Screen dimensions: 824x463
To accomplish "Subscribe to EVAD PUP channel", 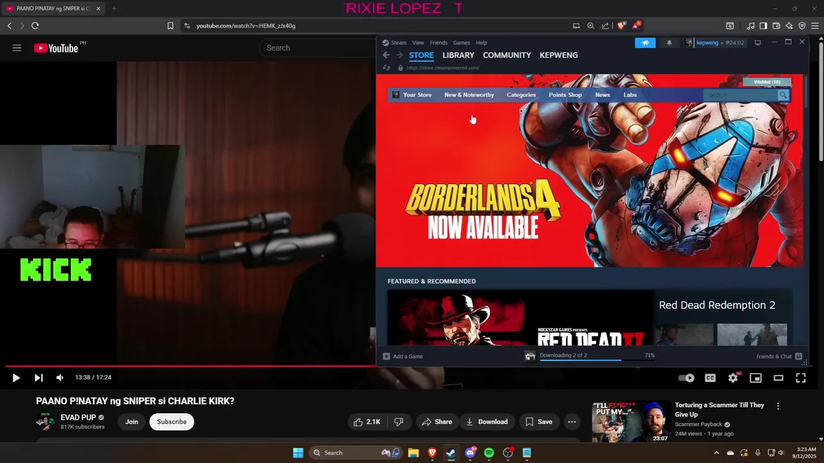I will (x=172, y=422).
